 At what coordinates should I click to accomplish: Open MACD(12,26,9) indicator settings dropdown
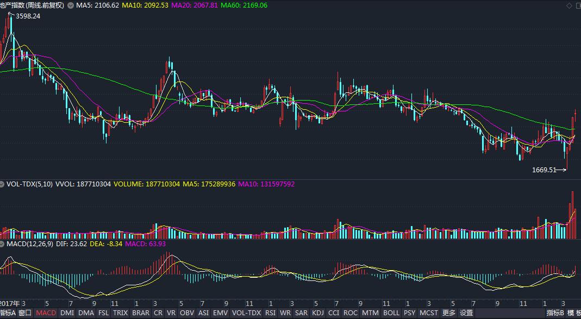[3, 244]
